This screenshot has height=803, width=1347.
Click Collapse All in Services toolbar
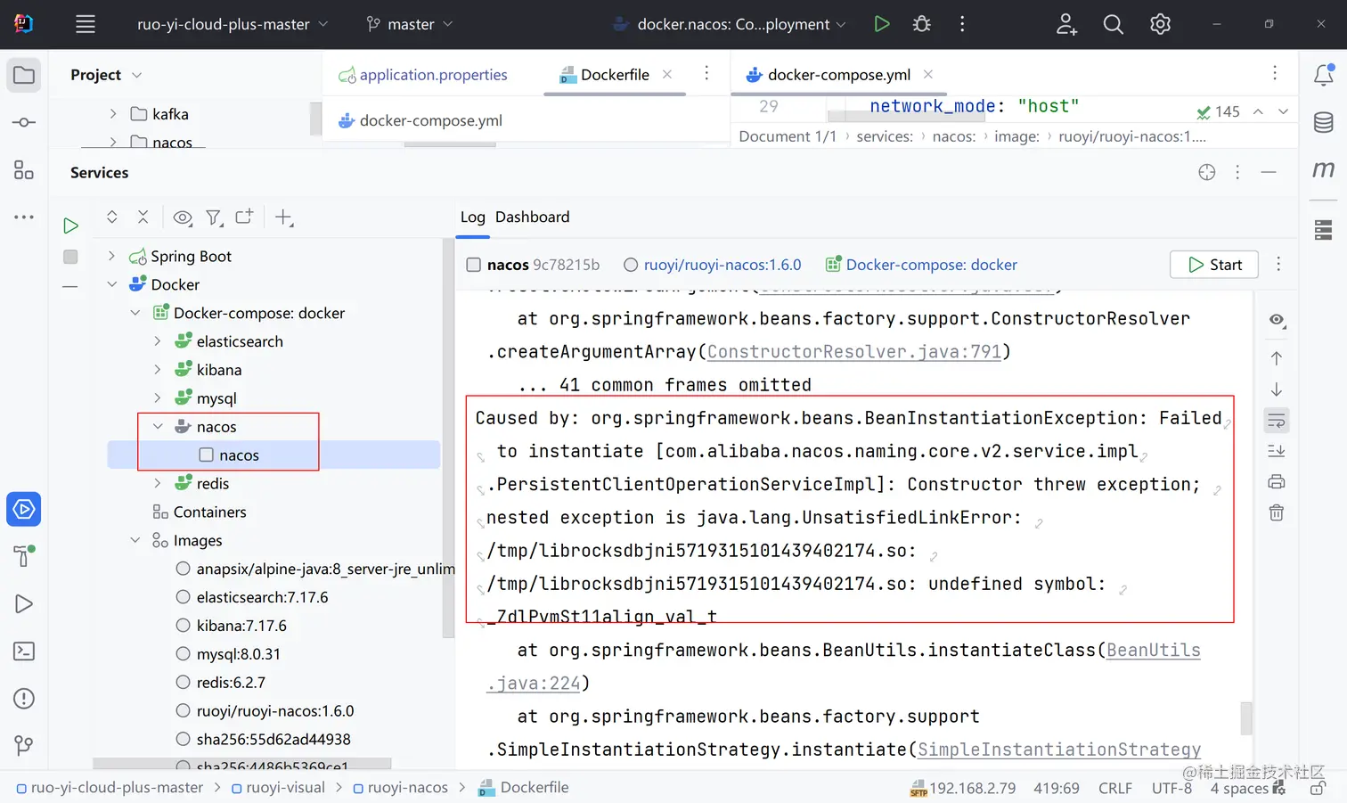coord(143,217)
